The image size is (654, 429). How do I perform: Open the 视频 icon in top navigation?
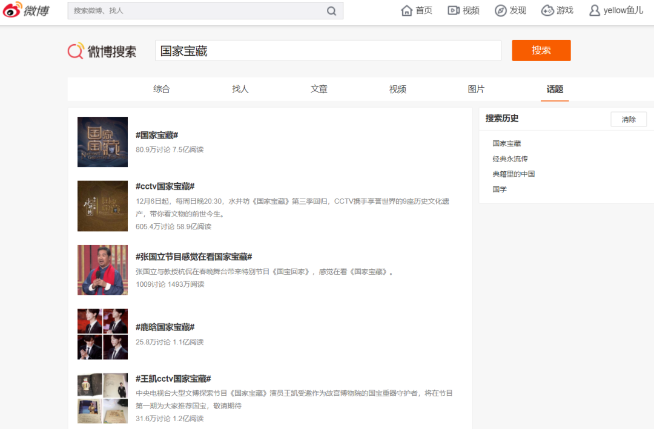[x=454, y=10]
